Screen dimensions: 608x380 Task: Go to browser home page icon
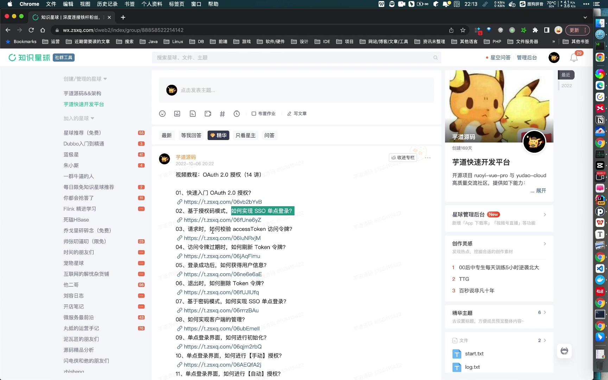(43, 30)
